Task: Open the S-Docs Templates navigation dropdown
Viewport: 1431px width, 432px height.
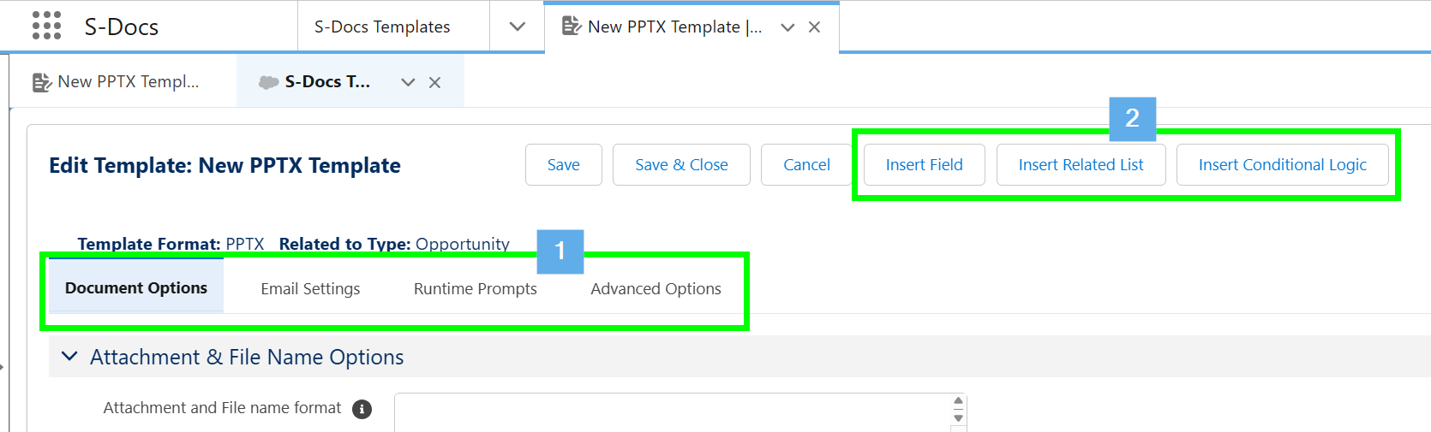Action: [x=517, y=27]
